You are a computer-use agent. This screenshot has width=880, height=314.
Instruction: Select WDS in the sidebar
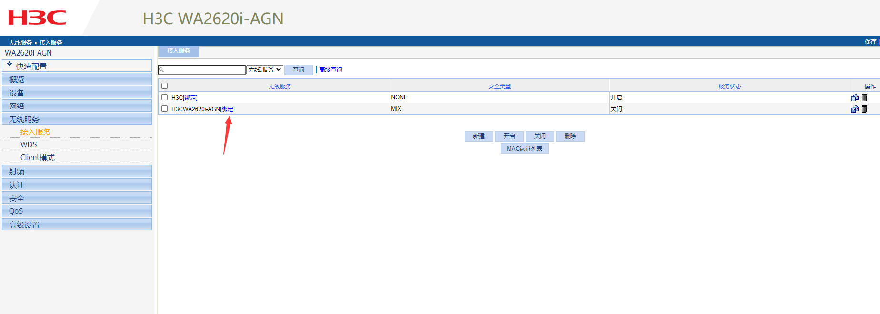[x=29, y=144]
